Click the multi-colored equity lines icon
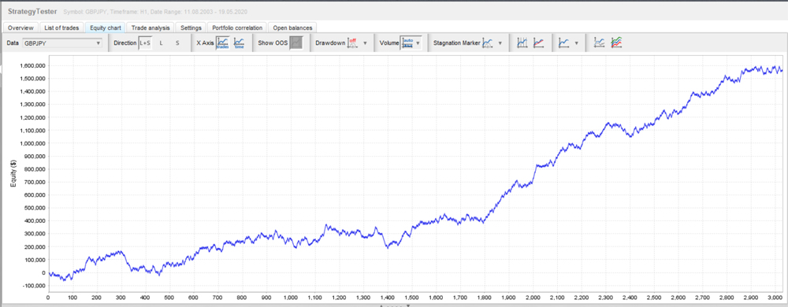 [616, 43]
